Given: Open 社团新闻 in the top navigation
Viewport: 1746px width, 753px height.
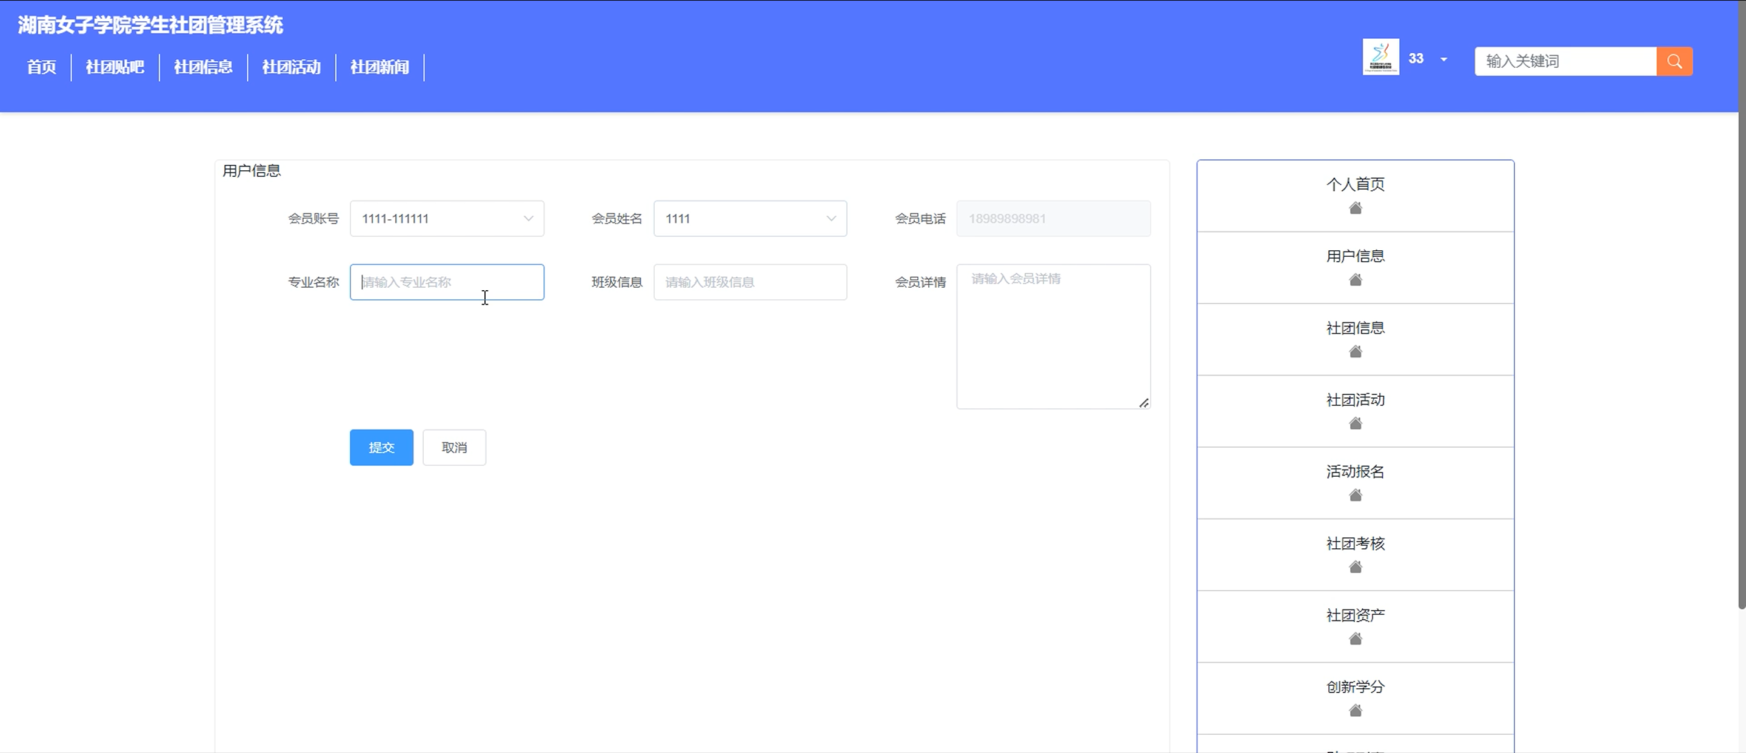Looking at the screenshot, I should 379,67.
